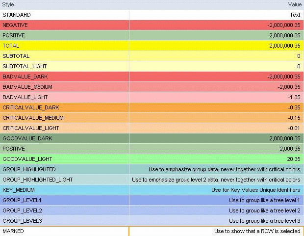Viewport: 304px width, 236px height.
Task: Select the SUBTOTAL_LIGHT style cell
Action: 24,66
